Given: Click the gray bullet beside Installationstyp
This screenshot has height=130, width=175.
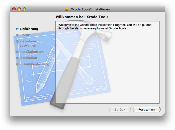Looking at the screenshot, I should [17, 52].
